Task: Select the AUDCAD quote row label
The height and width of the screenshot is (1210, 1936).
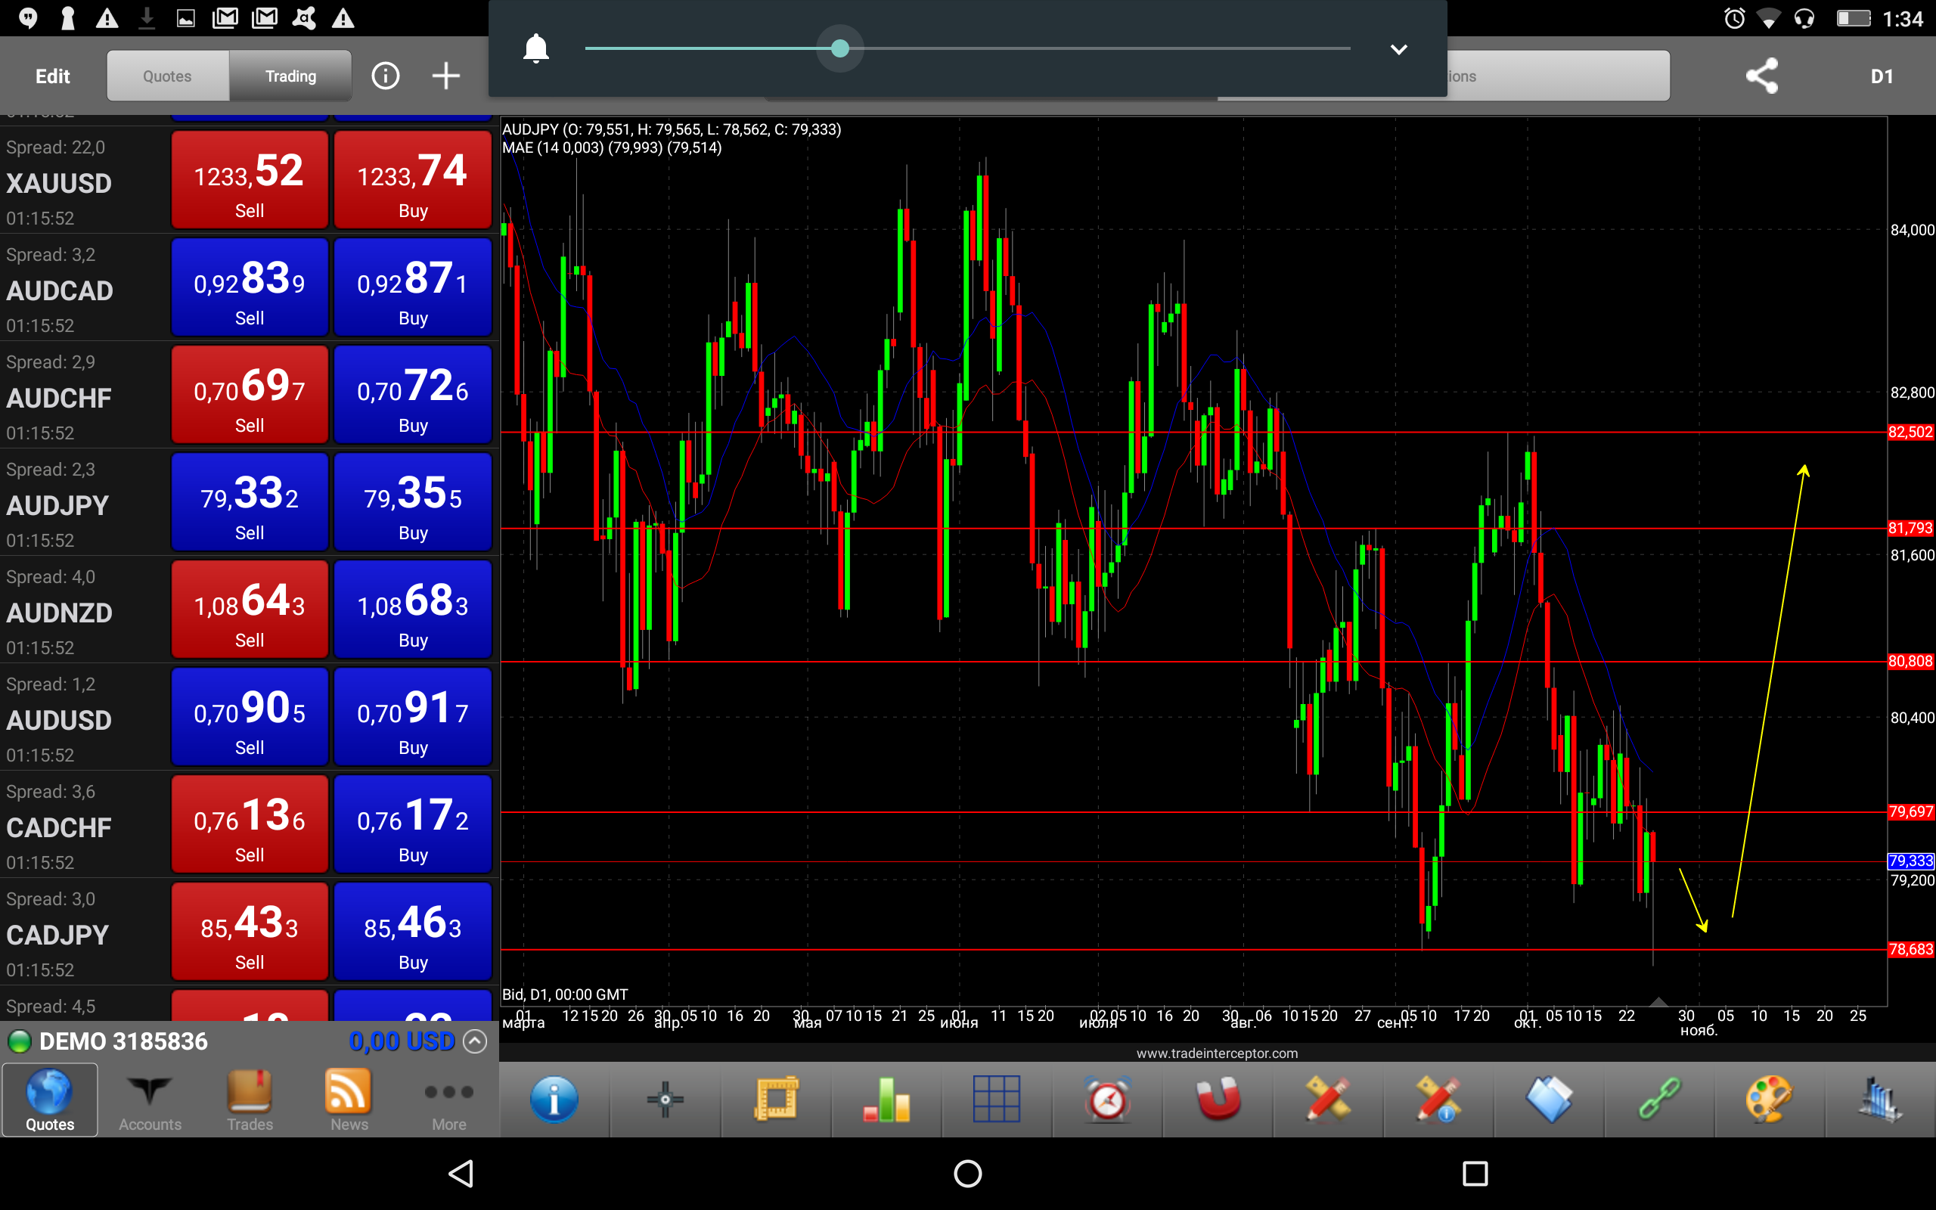Action: [60, 290]
